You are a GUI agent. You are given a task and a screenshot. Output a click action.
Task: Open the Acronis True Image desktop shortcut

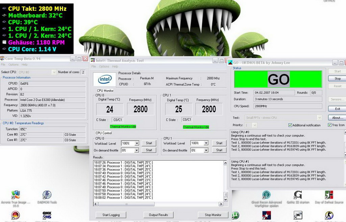(x=16, y=195)
